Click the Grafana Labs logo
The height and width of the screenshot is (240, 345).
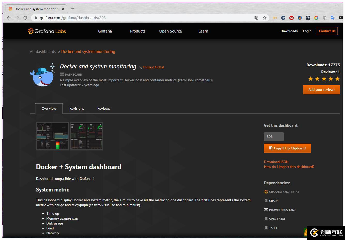click(x=47, y=31)
